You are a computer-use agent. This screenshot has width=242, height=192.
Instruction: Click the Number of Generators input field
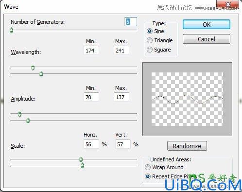pyautogui.click(x=131, y=22)
